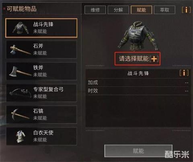This screenshot has height=162, width=193.
Task: Switch to the 分解 tab
Action: [118, 10]
